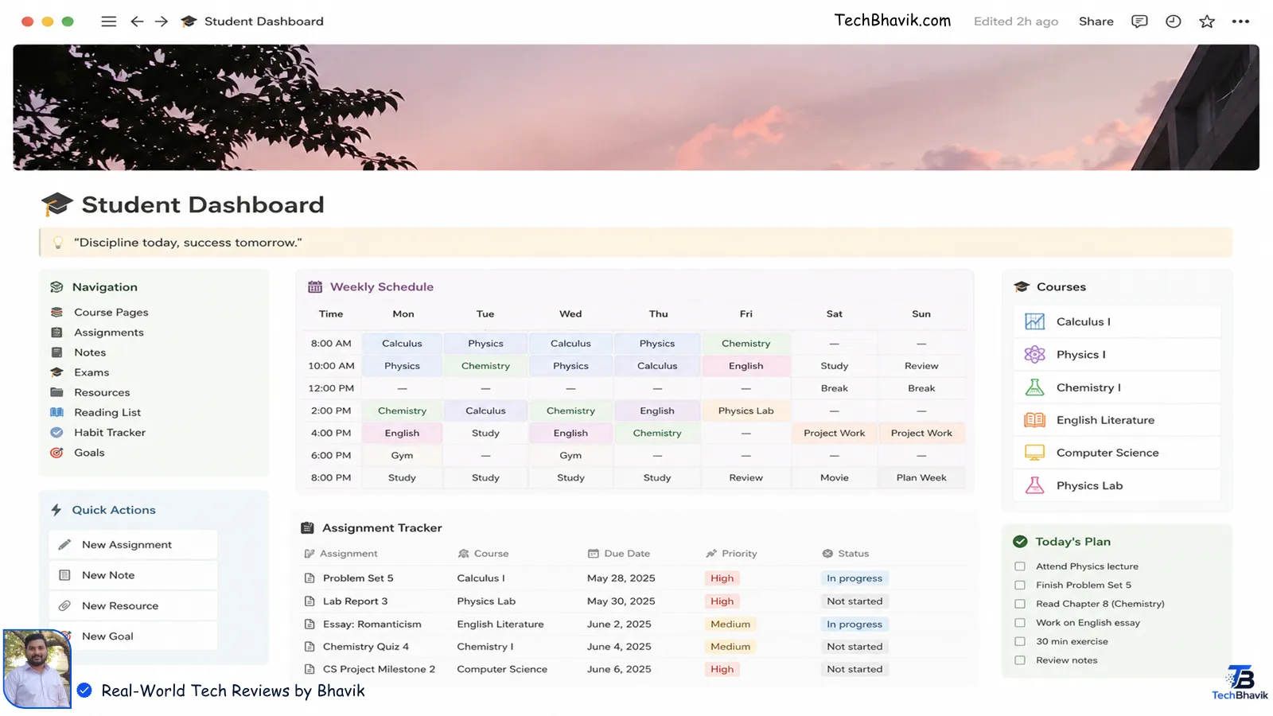Click the Assignment Tracker clipboard icon
Image resolution: width=1273 pixels, height=716 pixels.
[307, 527]
